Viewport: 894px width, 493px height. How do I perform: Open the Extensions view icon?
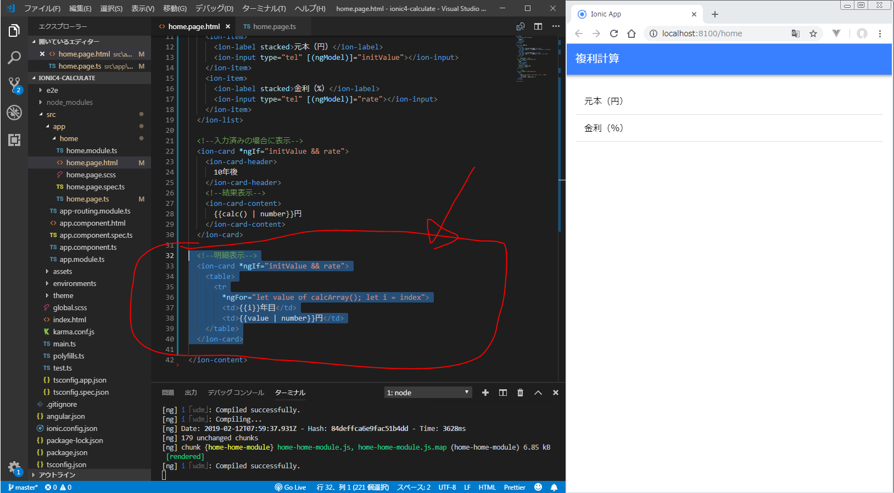click(14, 140)
